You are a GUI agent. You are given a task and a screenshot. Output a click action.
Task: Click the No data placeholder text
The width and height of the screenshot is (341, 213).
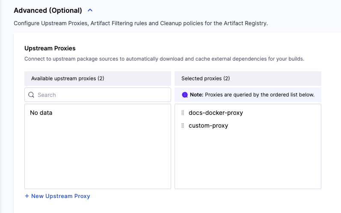point(41,113)
